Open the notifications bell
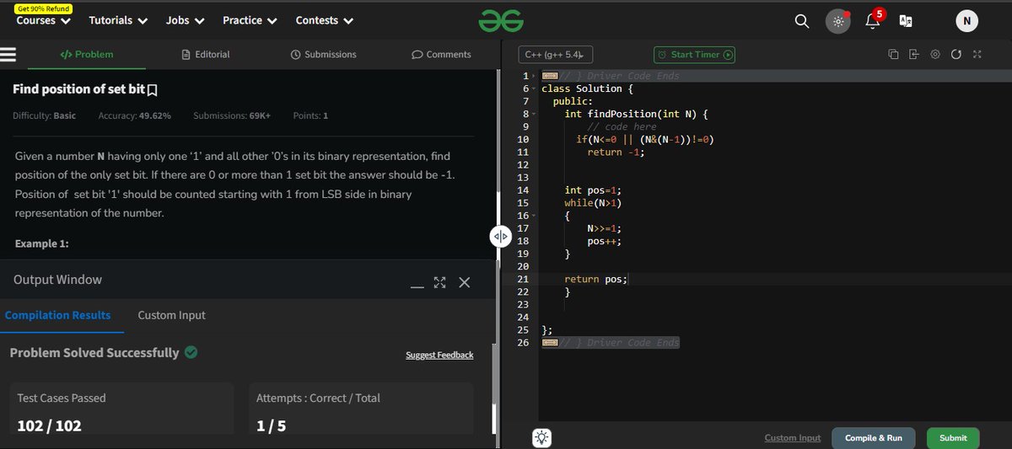Image resolution: width=1012 pixels, height=449 pixels. coord(873,21)
